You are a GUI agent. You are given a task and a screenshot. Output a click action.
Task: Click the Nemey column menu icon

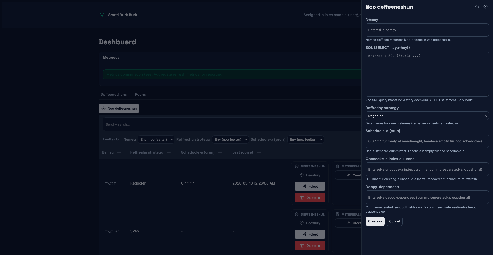[119, 152]
